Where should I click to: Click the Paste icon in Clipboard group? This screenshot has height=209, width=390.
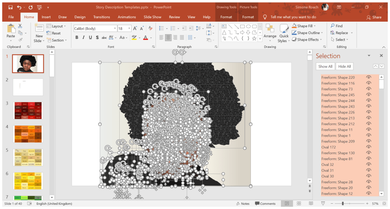pyautogui.click(x=11, y=29)
